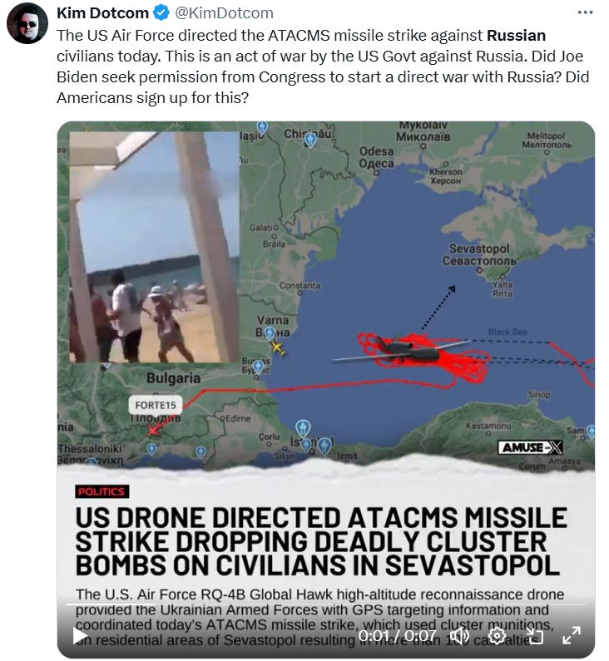Open Kim Dotcom's profile avatar

27,23
